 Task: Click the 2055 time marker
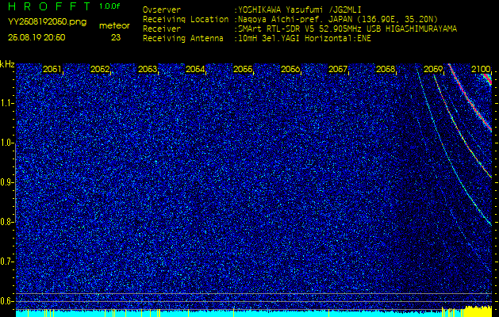pos(243,69)
